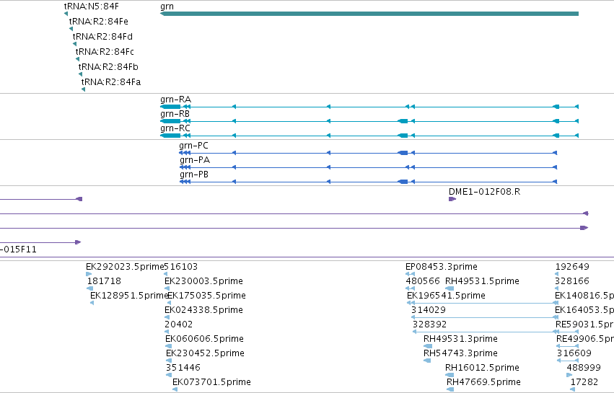Select the grn gene bar
Image resolution: width=614 pixels, height=393 pixels.
point(369,14)
